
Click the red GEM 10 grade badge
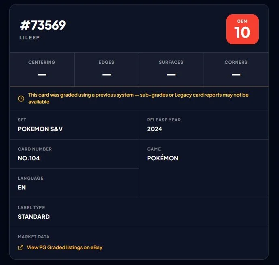(x=243, y=29)
